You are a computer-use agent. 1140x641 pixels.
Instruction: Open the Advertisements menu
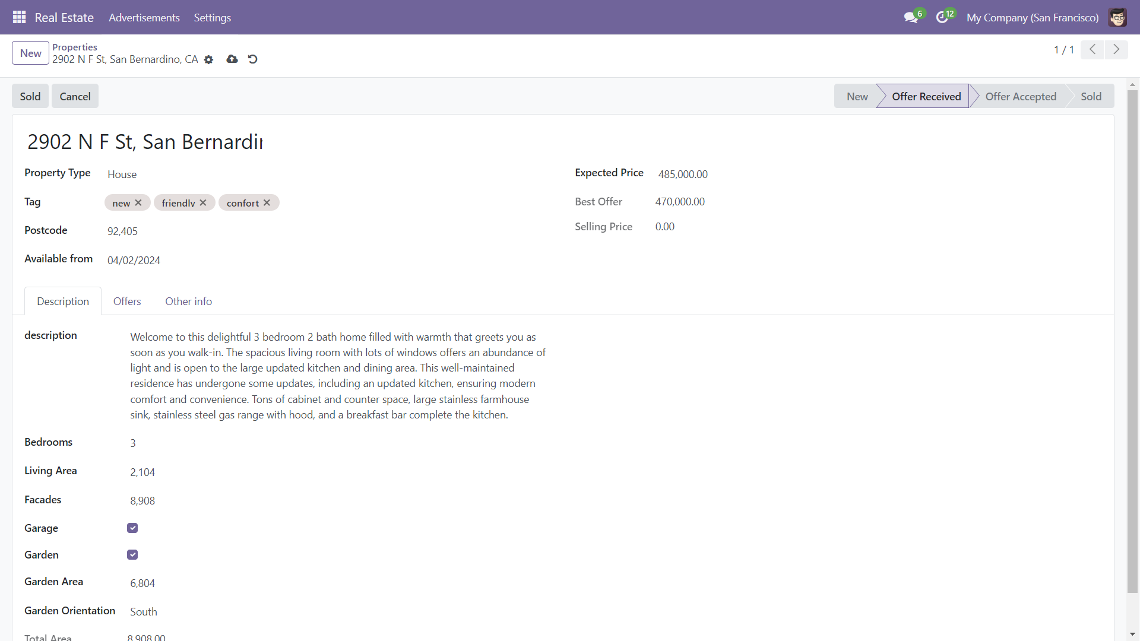click(x=144, y=18)
